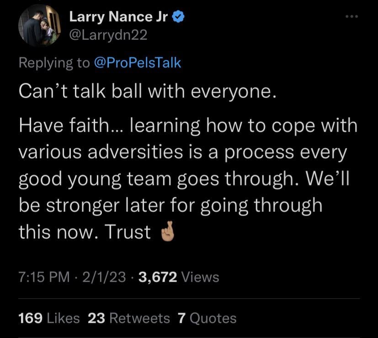Click the "Can't talk ball with everyone." line
This screenshot has width=378, height=338.
click(148, 92)
